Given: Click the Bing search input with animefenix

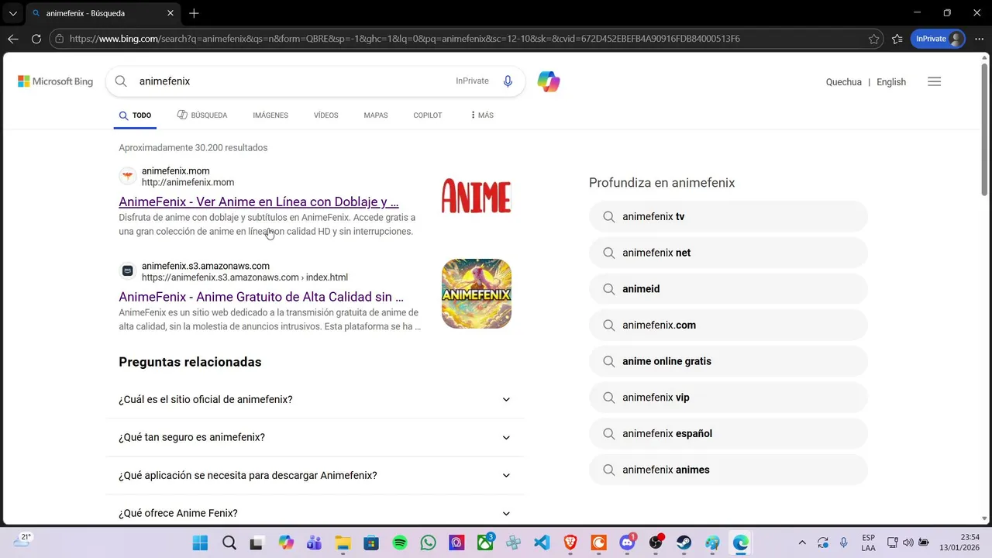Looking at the screenshot, I should click(x=291, y=81).
